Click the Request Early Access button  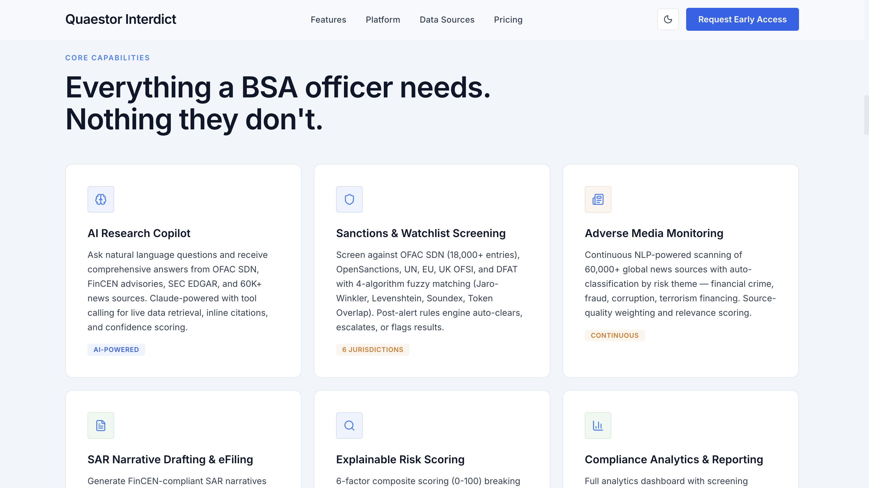point(742,20)
